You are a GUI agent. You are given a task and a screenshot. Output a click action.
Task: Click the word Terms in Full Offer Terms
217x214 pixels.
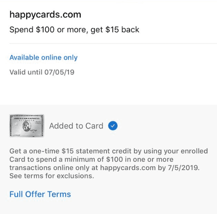click(x=59, y=194)
